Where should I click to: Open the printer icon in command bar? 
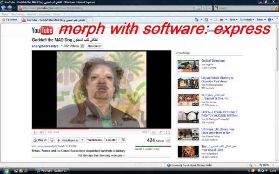[221, 19]
